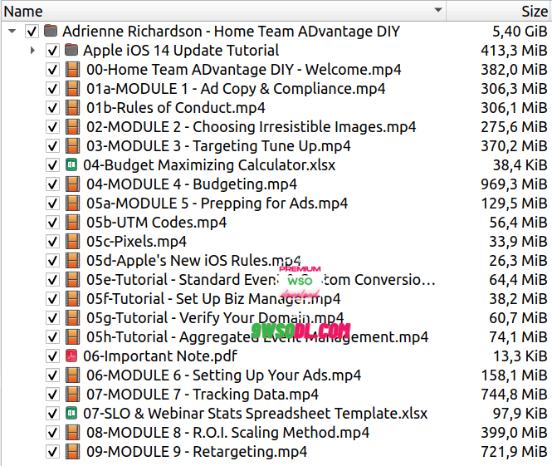The width and height of the screenshot is (552, 466).
Task: Sort by the Size column header
Action: (x=499, y=11)
